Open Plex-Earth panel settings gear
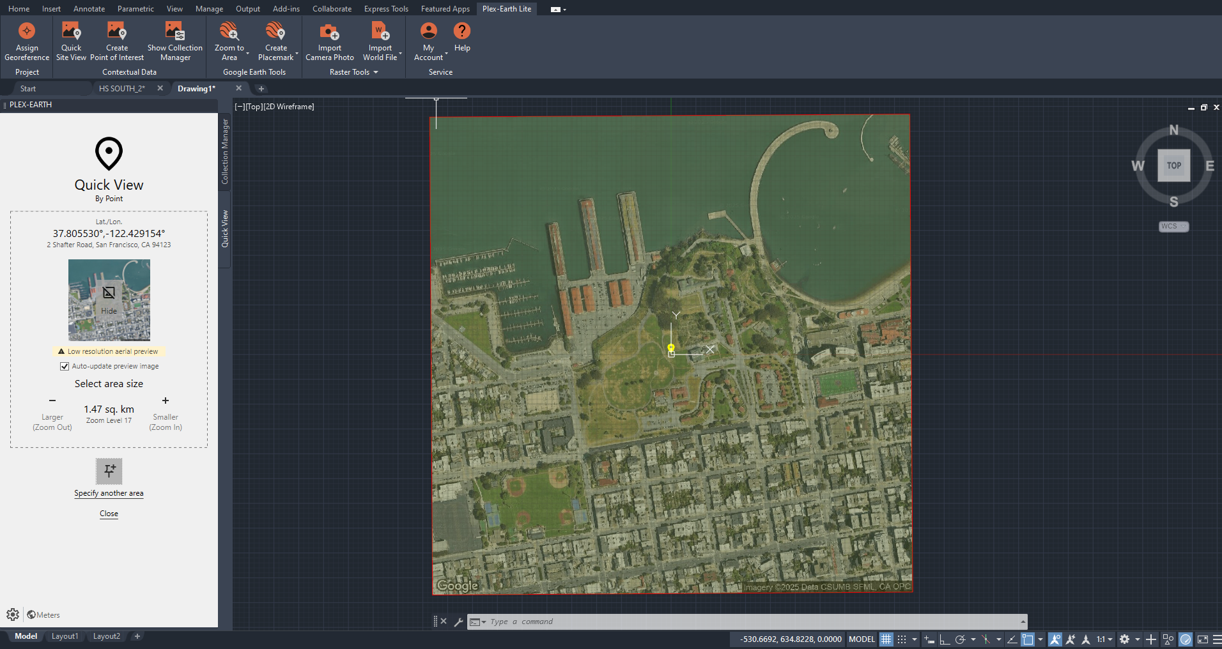This screenshot has height=649, width=1222. click(x=13, y=615)
